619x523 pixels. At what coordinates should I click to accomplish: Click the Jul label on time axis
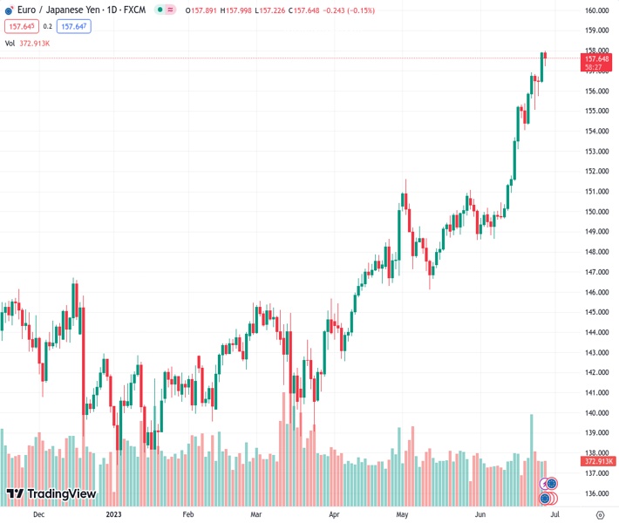point(557,515)
